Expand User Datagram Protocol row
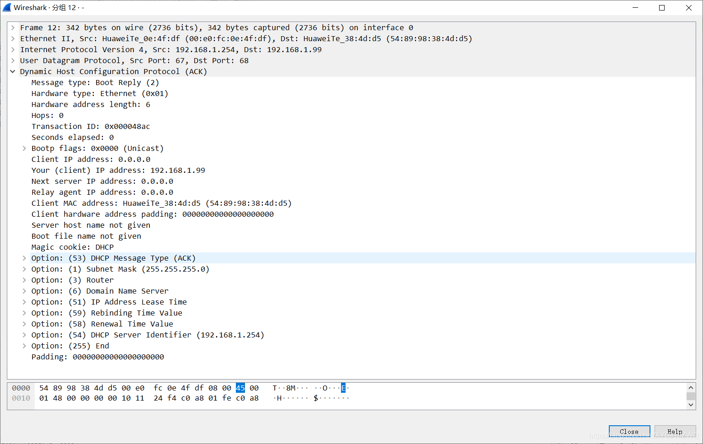 tap(13, 60)
